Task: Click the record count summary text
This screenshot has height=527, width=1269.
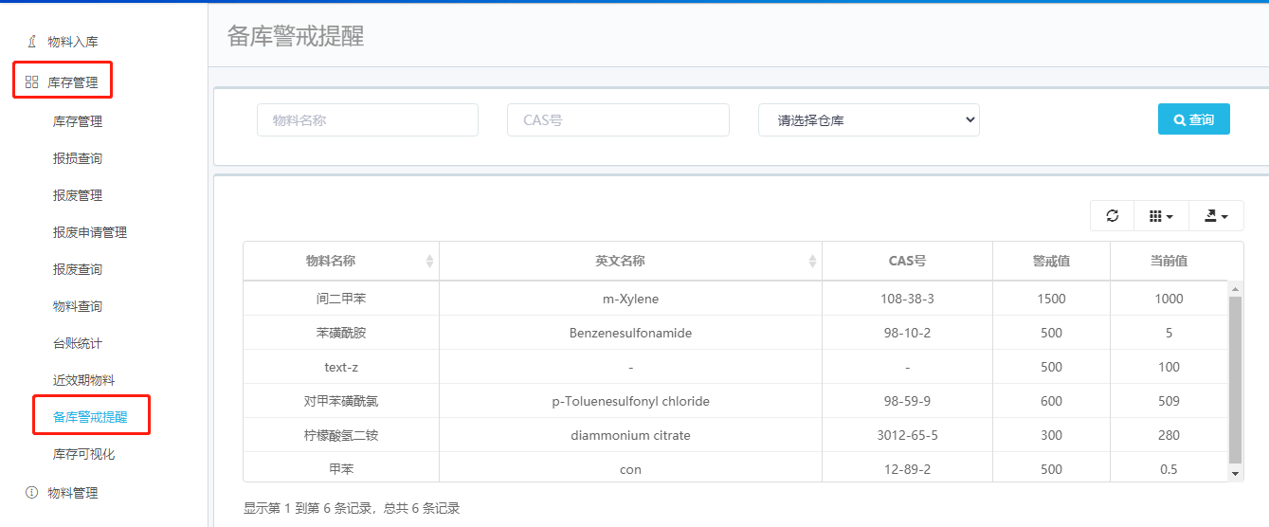Action: [x=352, y=508]
